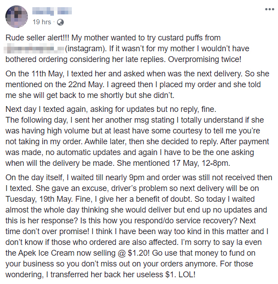Open the '19 hrs' timestamp link
The image size is (278, 284).
(x=41, y=22)
